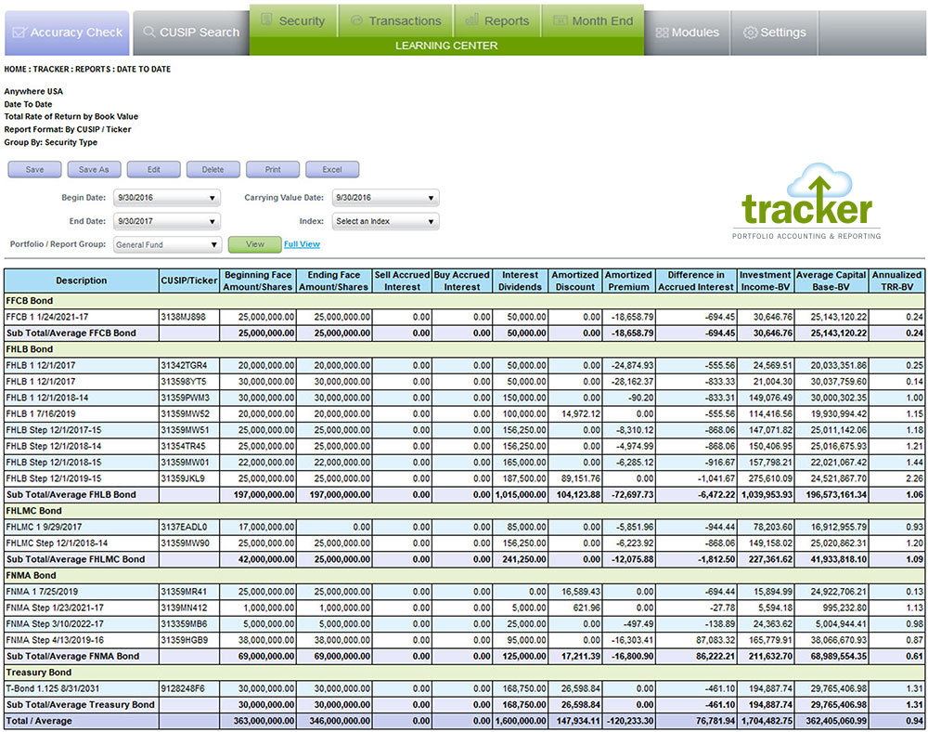Open the Full View link
Screen dimensions: 928x732
pyautogui.click(x=302, y=244)
